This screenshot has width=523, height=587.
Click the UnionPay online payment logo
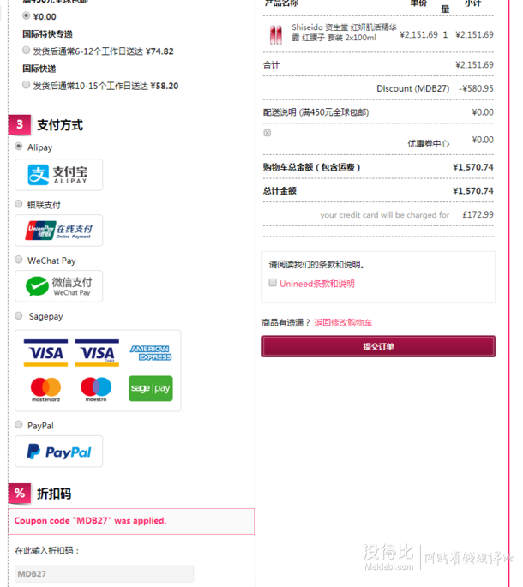pos(58,231)
